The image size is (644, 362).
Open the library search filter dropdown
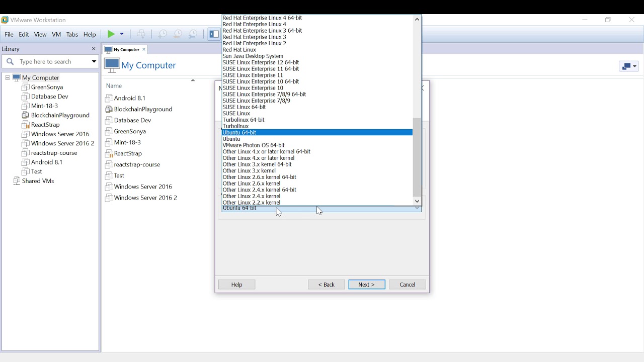click(x=94, y=62)
